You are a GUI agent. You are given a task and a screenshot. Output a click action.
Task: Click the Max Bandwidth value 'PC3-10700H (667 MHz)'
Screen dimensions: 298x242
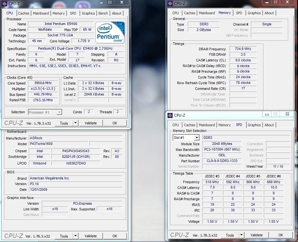tap(222, 149)
